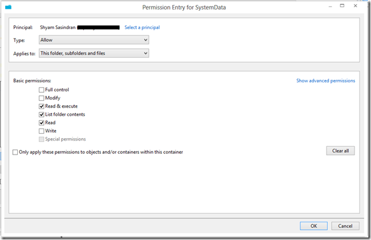The height and width of the screenshot is (240, 371).
Task: Click the folder icon in title bar
Action: [8, 7]
